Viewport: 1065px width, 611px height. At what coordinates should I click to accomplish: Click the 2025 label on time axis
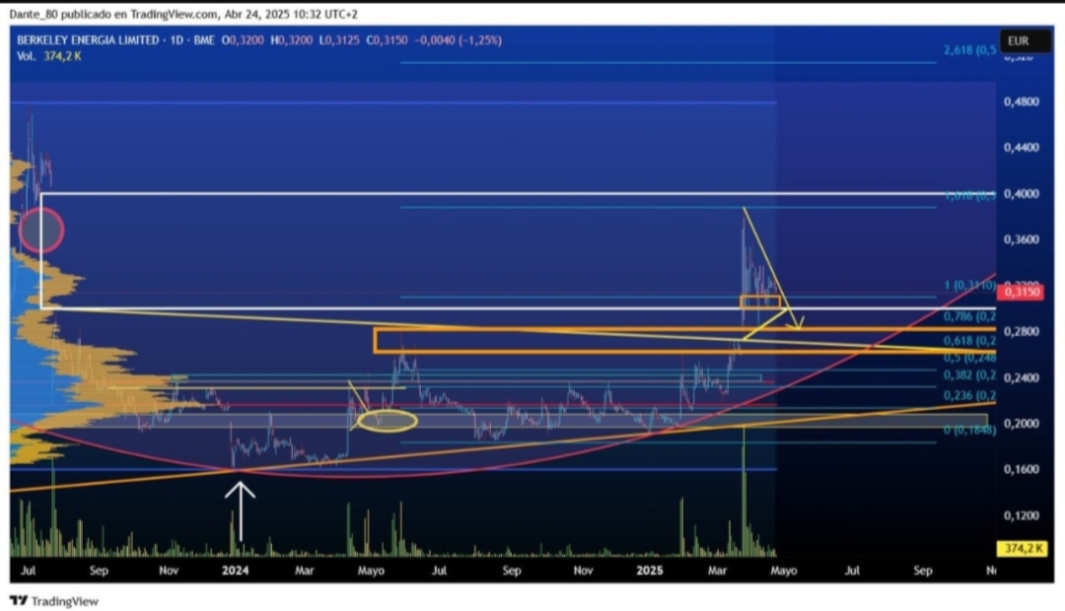[x=649, y=571]
